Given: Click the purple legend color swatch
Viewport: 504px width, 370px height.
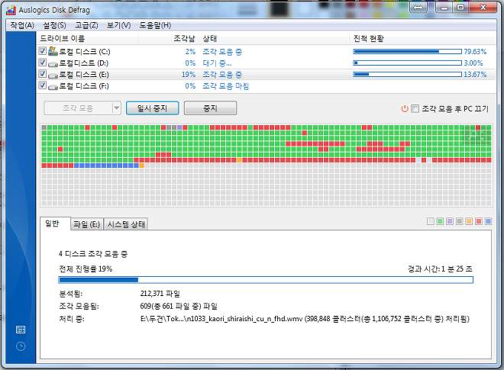Looking at the screenshot, I should coord(450,221).
